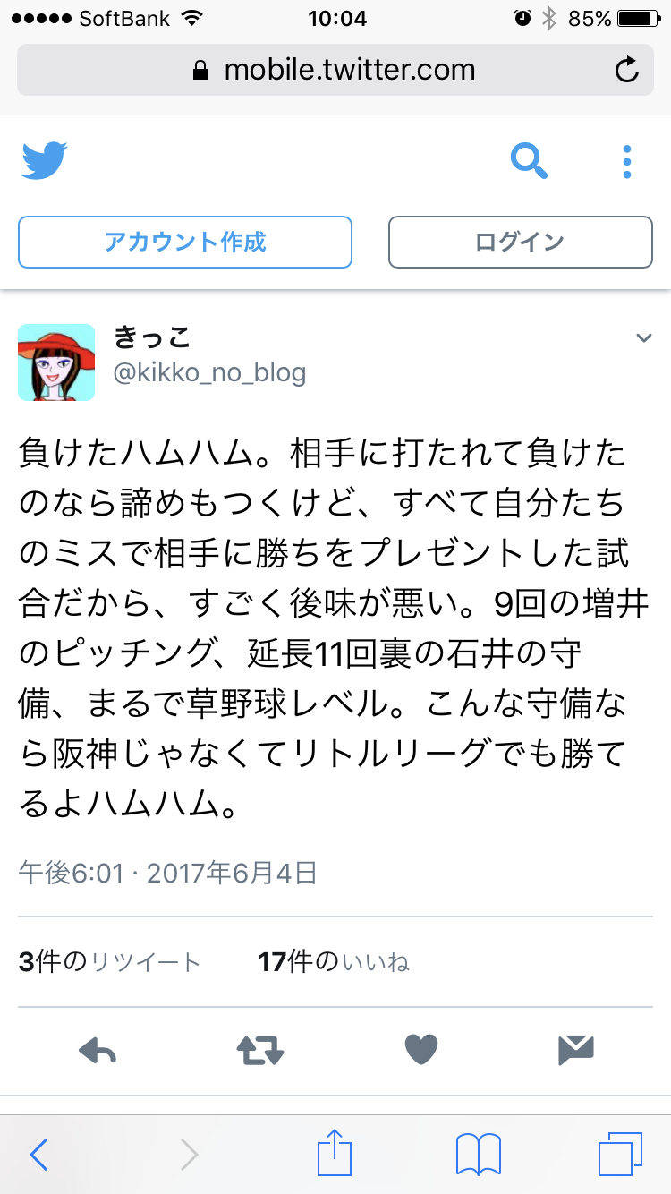Open the three-dot overflow menu
Screen dimensions: 671x1194
pos(627,162)
